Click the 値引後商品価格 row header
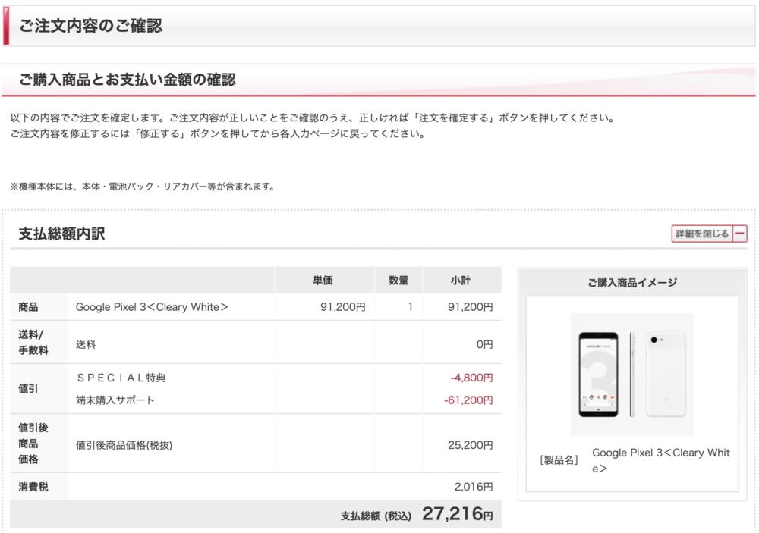The image size is (759, 533). tap(33, 444)
